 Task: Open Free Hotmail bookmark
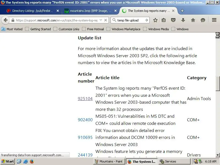[93, 29]
